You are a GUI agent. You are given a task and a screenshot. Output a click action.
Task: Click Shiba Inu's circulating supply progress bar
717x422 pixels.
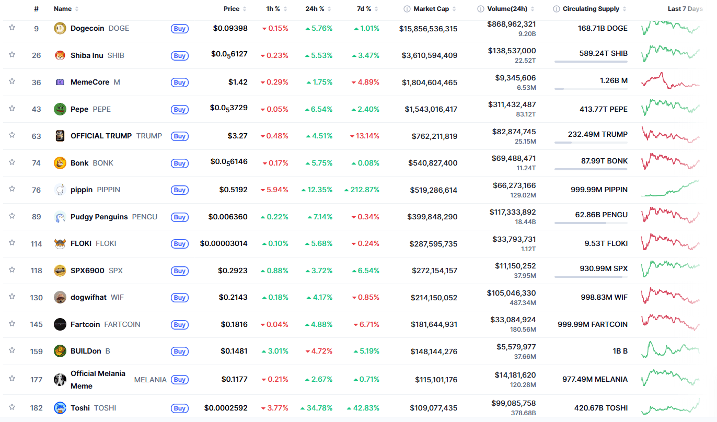(592, 62)
